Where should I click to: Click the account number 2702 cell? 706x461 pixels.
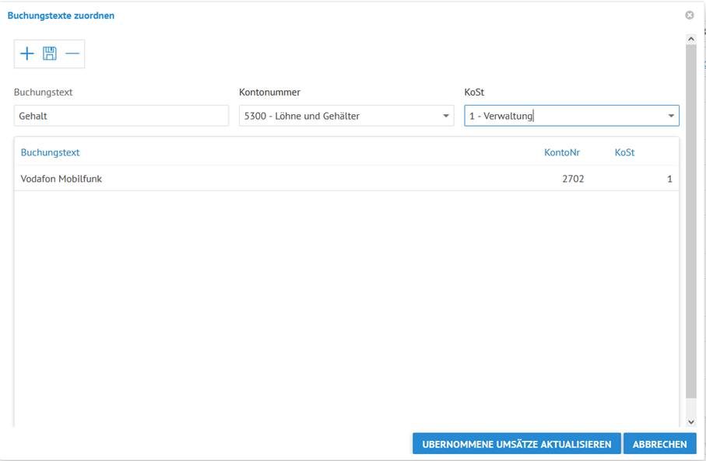tap(573, 179)
